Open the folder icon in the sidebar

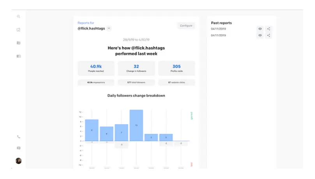tap(18, 43)
